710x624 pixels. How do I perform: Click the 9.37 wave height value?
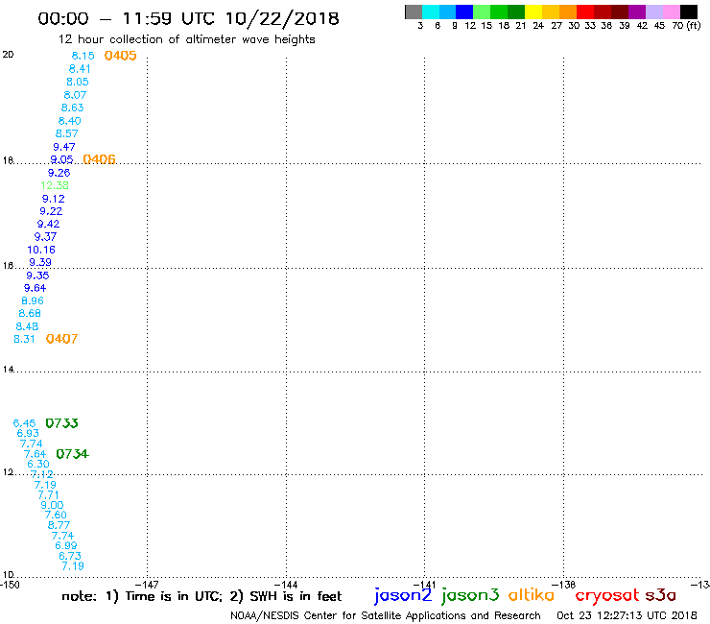45,236
